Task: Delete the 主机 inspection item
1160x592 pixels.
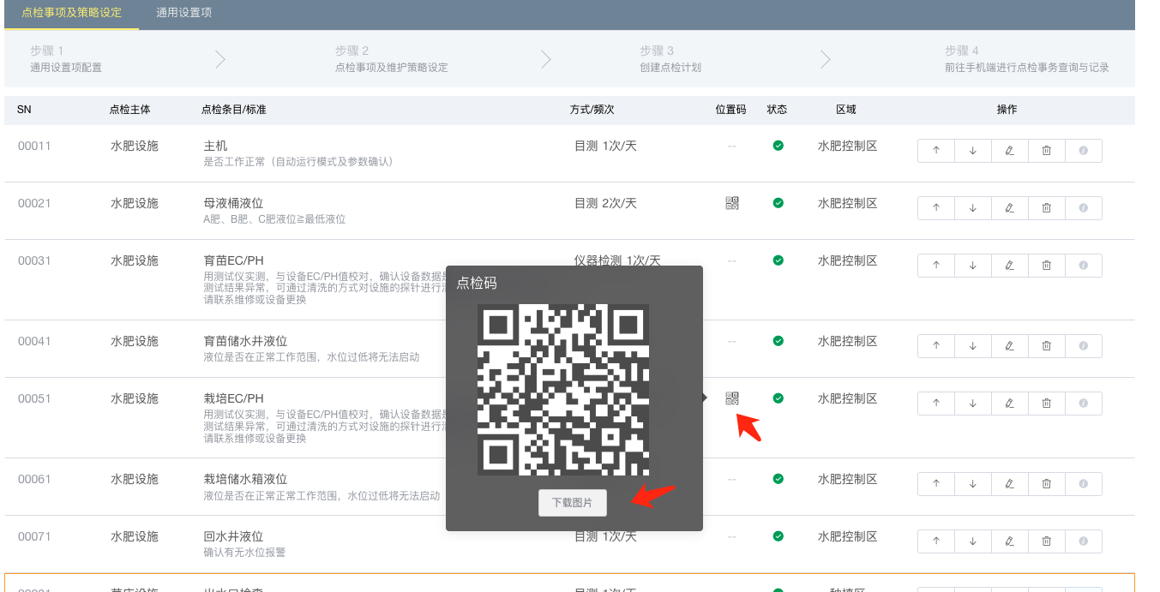Action: (x=1047, y=151)
